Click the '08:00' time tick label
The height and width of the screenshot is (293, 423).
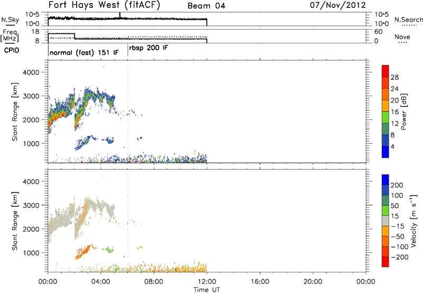coord(154,282)
